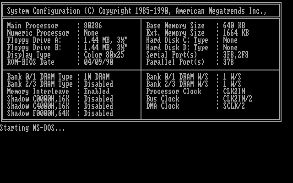Click Bank 2/3 DRAM Type 'Disabled' value
Viewport: 293px width, 183px height.
[x=98, y=84]
